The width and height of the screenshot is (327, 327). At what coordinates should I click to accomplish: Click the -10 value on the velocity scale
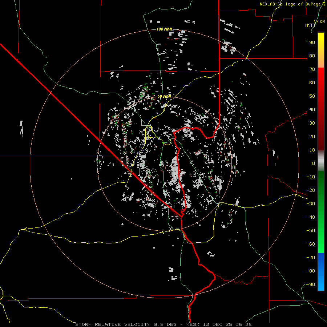[x=311, y=177]
